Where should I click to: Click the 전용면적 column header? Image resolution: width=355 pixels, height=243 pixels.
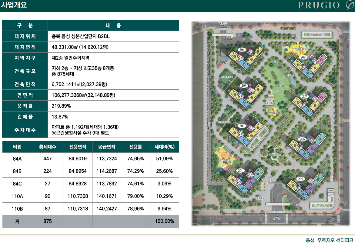[78, 147]
